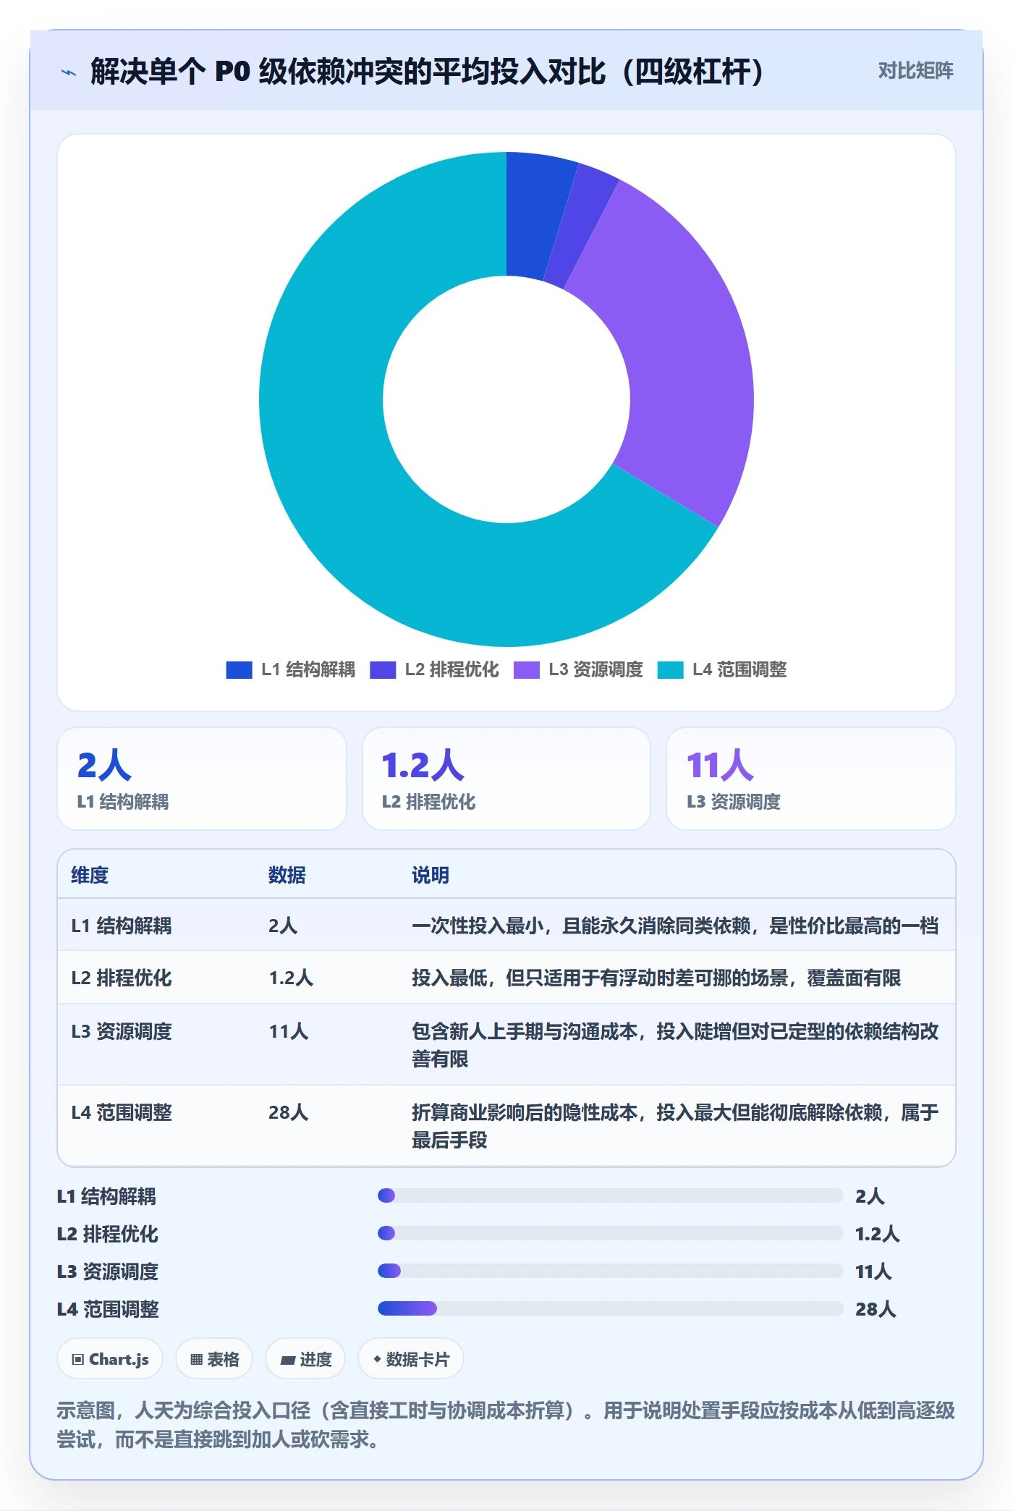Click the L3 资源调度 progress bar
Viewport: 1013px width, 1511px height.
[611, 1271]
